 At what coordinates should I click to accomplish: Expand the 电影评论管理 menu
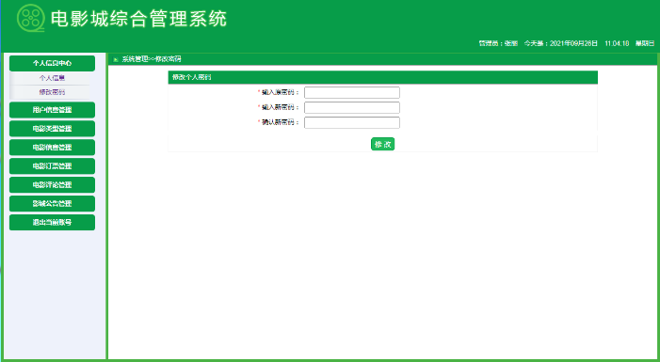52,185
